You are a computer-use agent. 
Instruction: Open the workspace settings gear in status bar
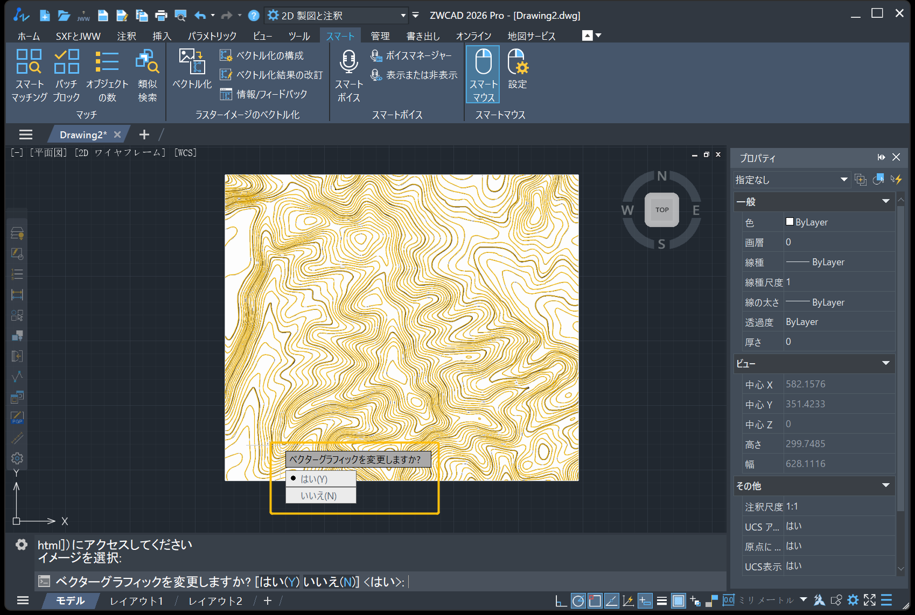tap(853, 600)
